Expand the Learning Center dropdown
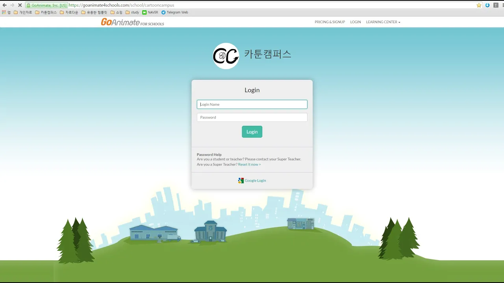The width and height of the screenshot is (504, 283). [383, 22]
